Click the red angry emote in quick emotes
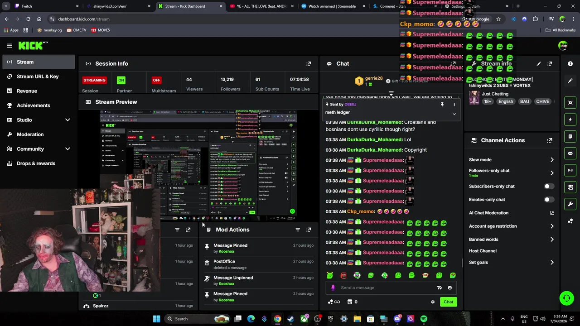This screenshot has height=326, width=580. pyautogui.click(x=343, y=275)
